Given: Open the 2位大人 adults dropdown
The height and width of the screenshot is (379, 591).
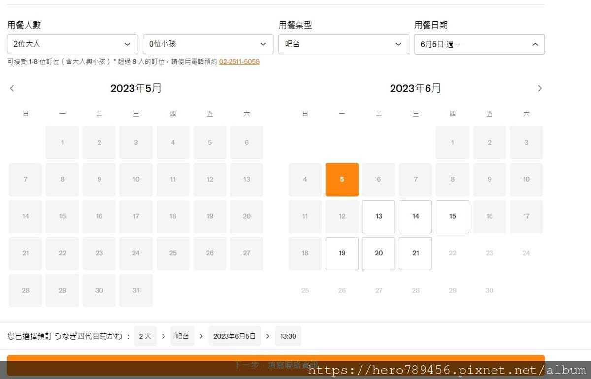Looking at the screenshot, I should (72, 44).
